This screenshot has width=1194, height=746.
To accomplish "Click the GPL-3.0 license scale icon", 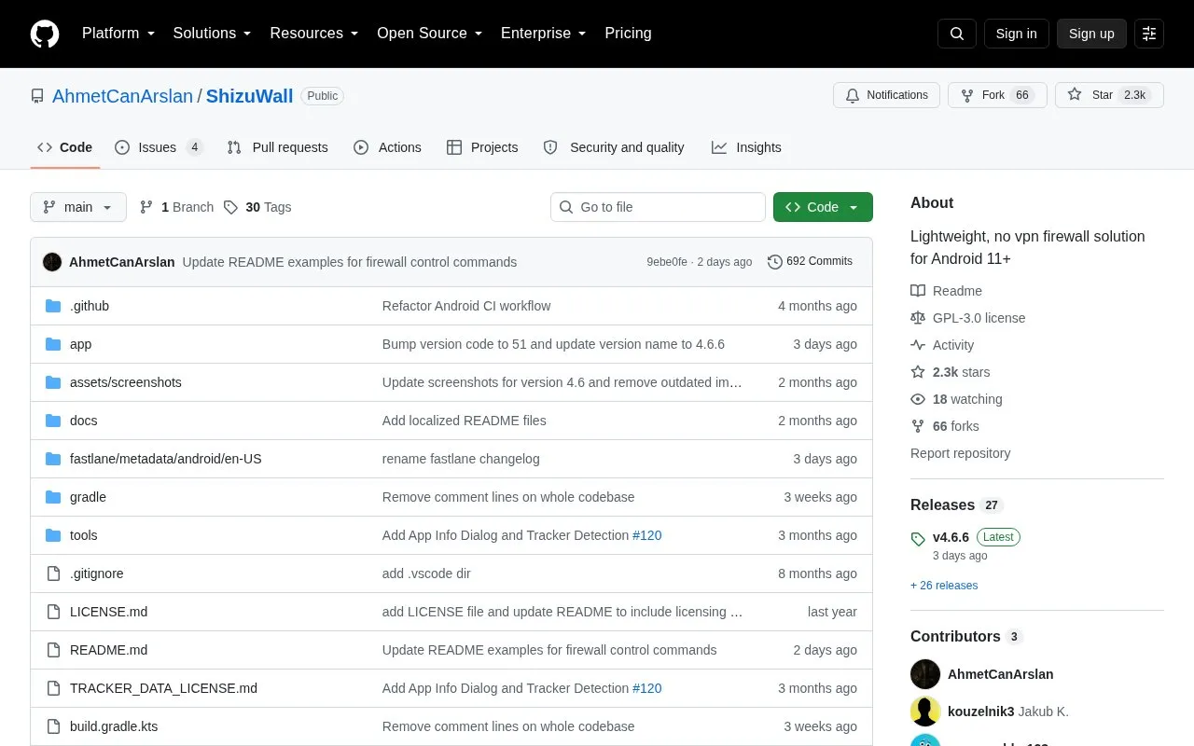I will (918, 318).
